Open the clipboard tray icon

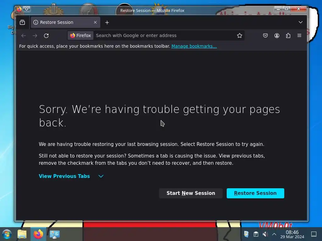coord(256,234)
